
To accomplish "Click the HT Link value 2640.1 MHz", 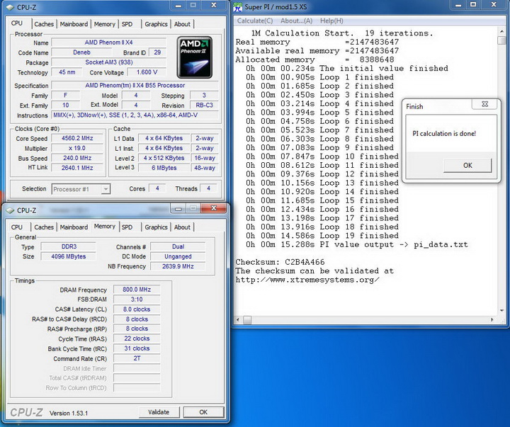I will [77, 168].
